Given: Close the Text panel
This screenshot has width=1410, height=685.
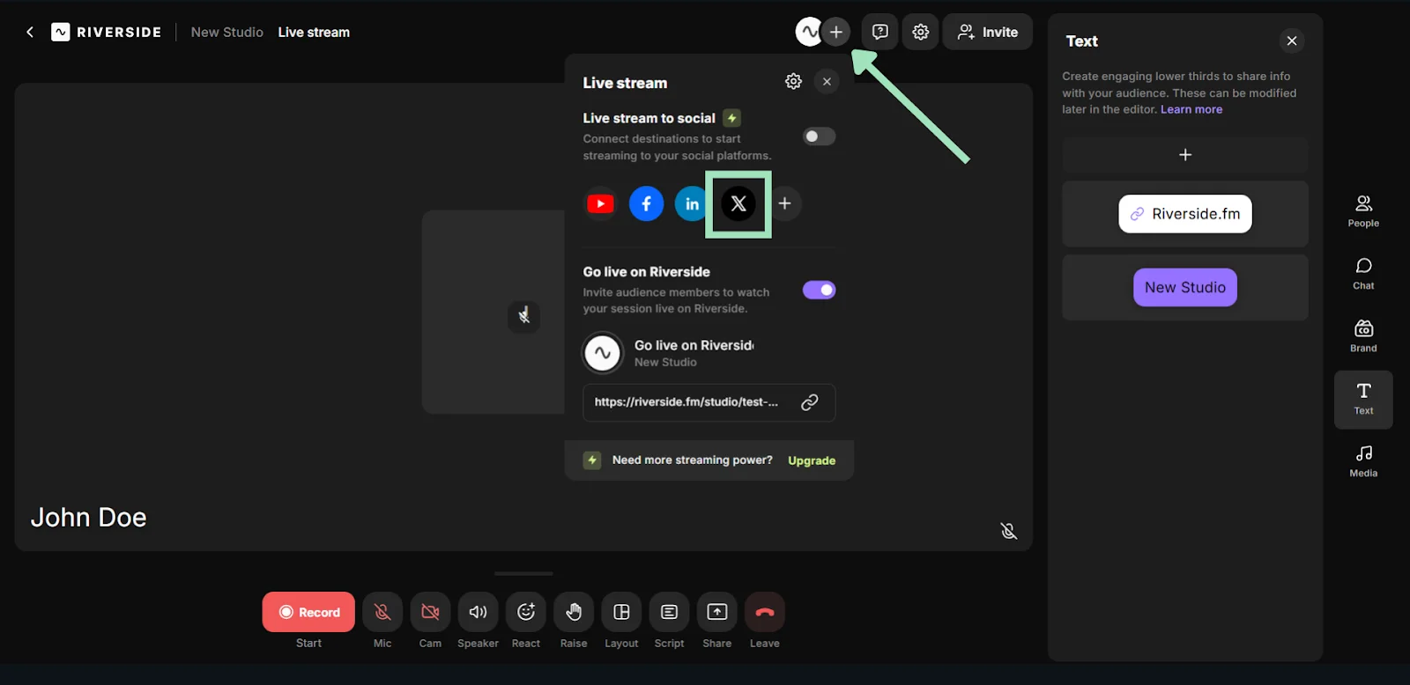Looking at the screenshot, I should point(1291,41).
